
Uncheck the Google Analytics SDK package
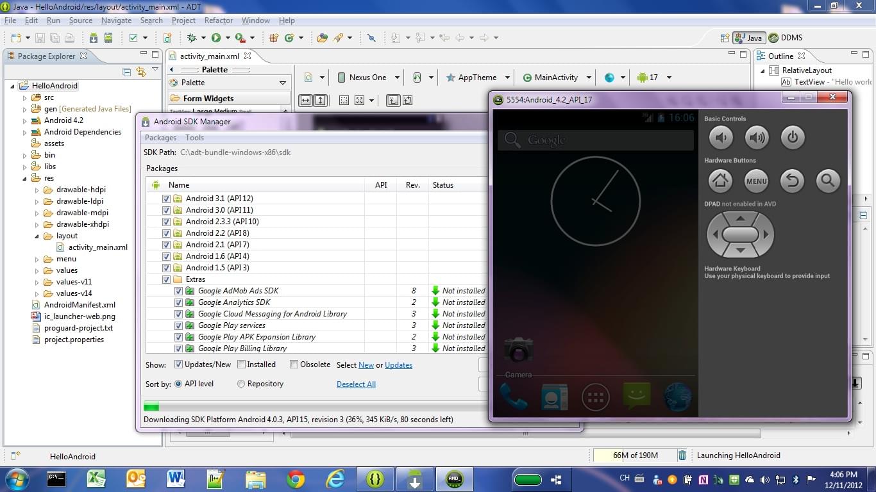pos(179,302)
